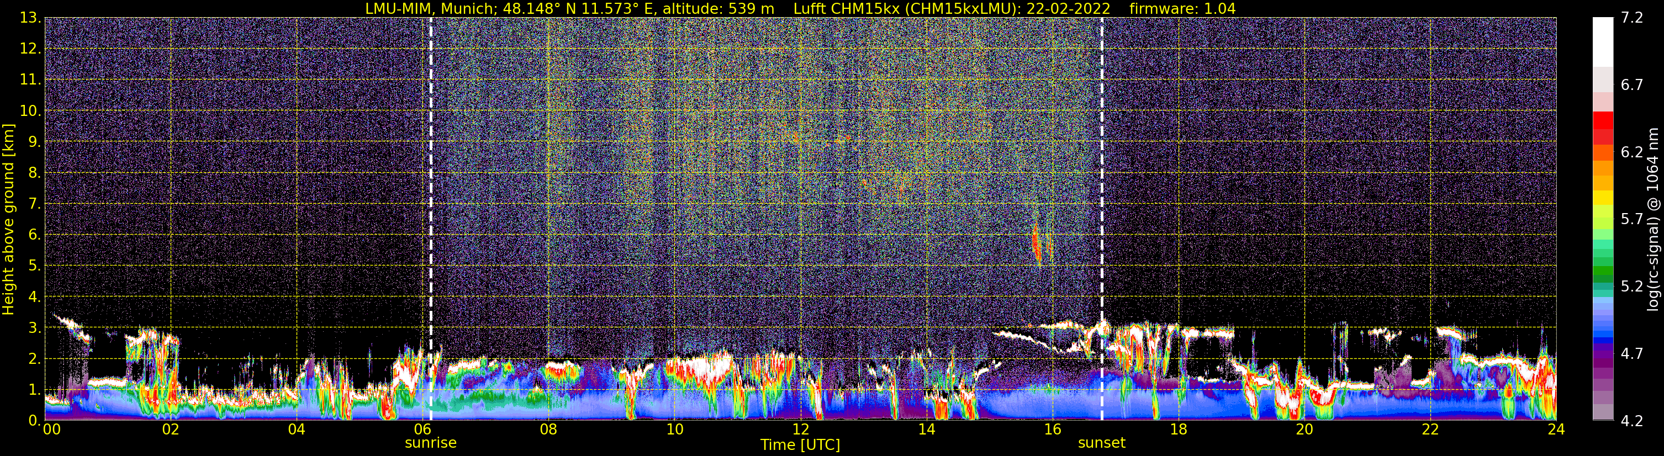Click the 'Height above ground [km]' axis label
The width and height of the screenshot is (1664, 456).
8,218
